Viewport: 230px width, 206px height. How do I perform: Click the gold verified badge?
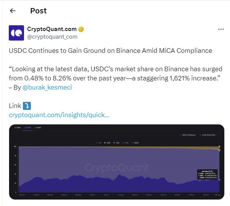(x=81, y=29)
